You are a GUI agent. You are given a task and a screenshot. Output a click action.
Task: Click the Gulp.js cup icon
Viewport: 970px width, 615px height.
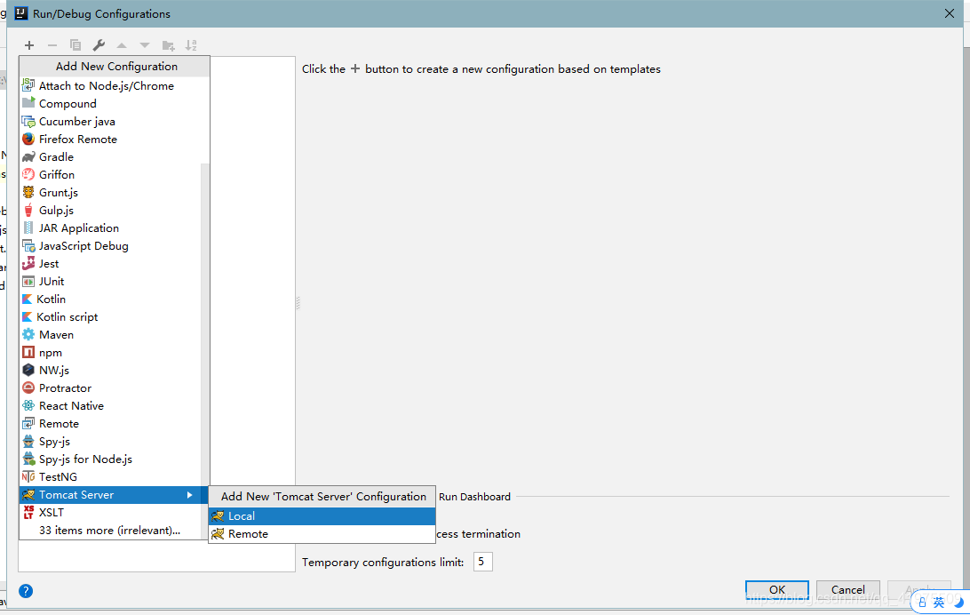28,211
